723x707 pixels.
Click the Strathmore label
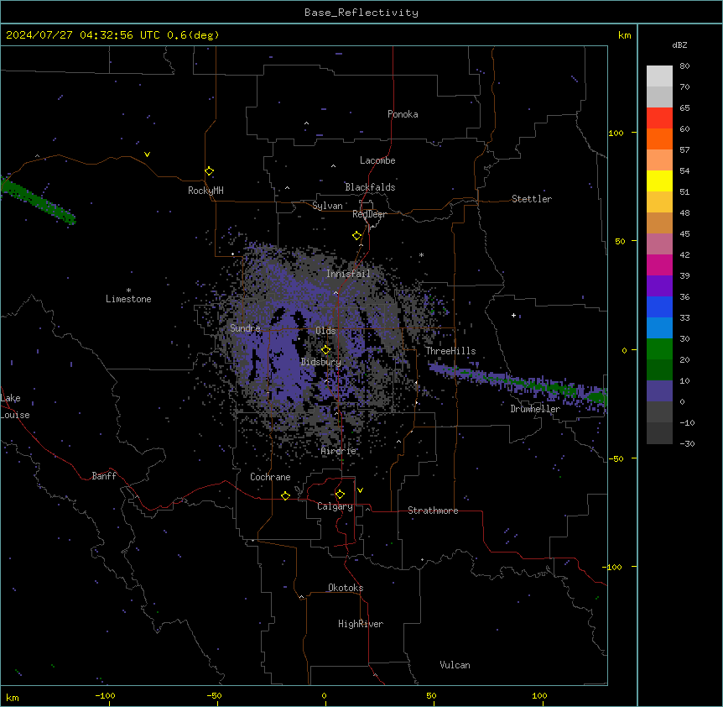[433, 511]
